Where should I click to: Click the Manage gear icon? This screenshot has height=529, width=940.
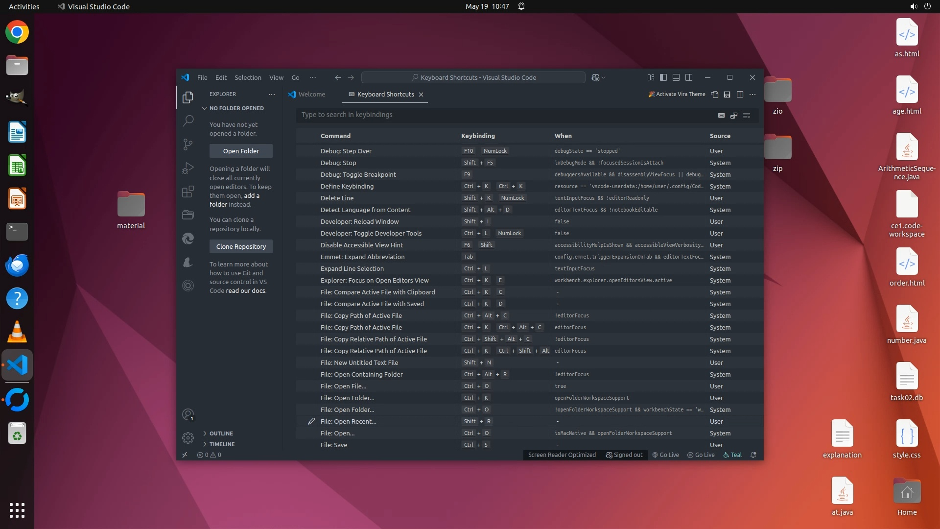188,437
